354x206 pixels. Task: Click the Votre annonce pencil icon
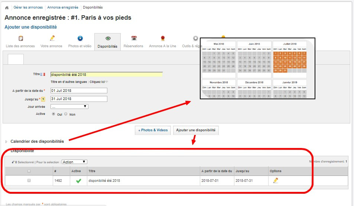pyautogui.click(x=52, y=38)
